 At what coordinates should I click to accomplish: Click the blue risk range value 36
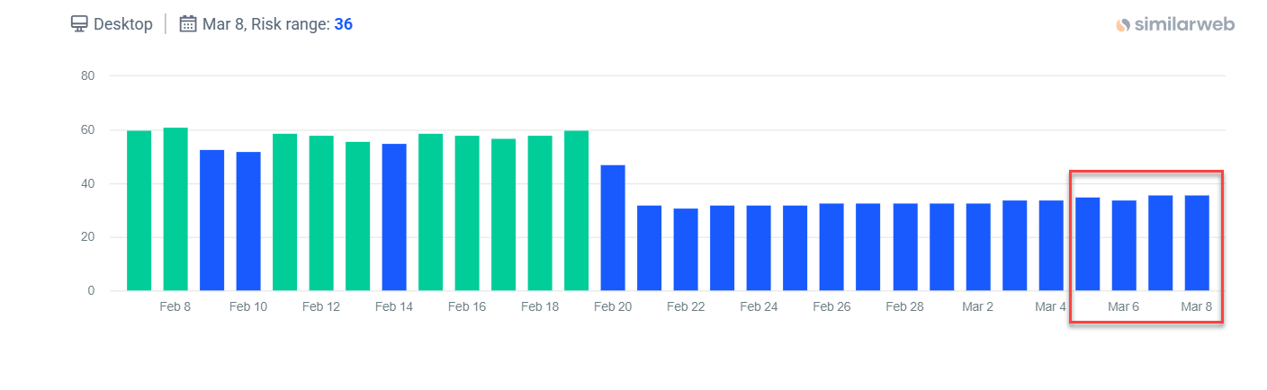tap(343, 24)
